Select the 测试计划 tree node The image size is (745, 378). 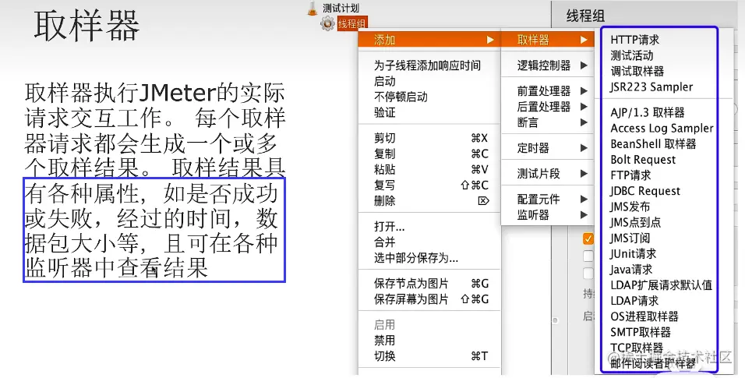[x=341, y=8]
